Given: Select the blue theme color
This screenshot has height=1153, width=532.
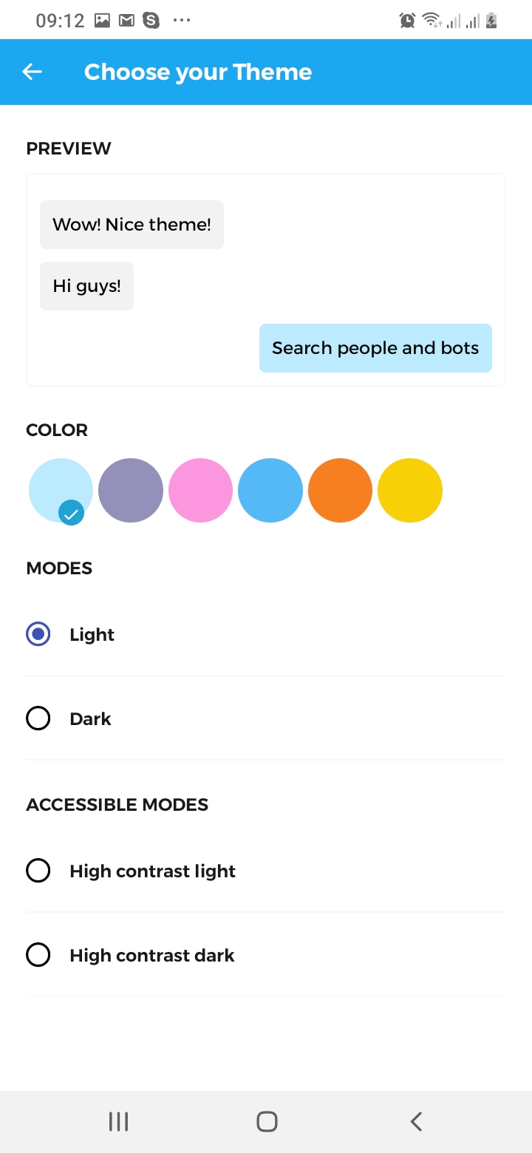Looking at the screenshot, I should coord(270,490).
